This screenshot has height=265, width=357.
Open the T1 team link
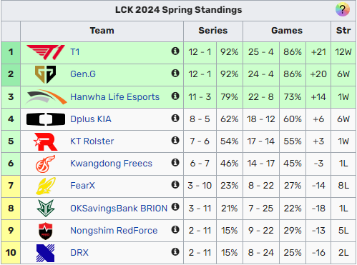click(x=75, y=52)
